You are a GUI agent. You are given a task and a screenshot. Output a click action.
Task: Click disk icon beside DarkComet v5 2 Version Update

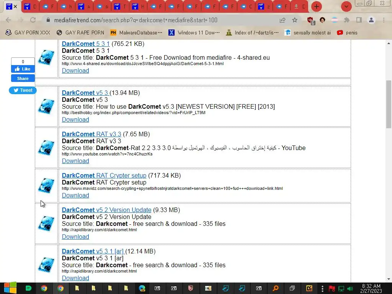[x=46, y=223]
